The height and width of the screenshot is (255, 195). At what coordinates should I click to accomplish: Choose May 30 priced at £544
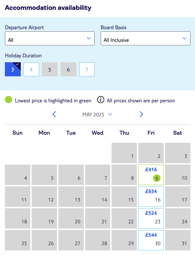pos(151,240)
